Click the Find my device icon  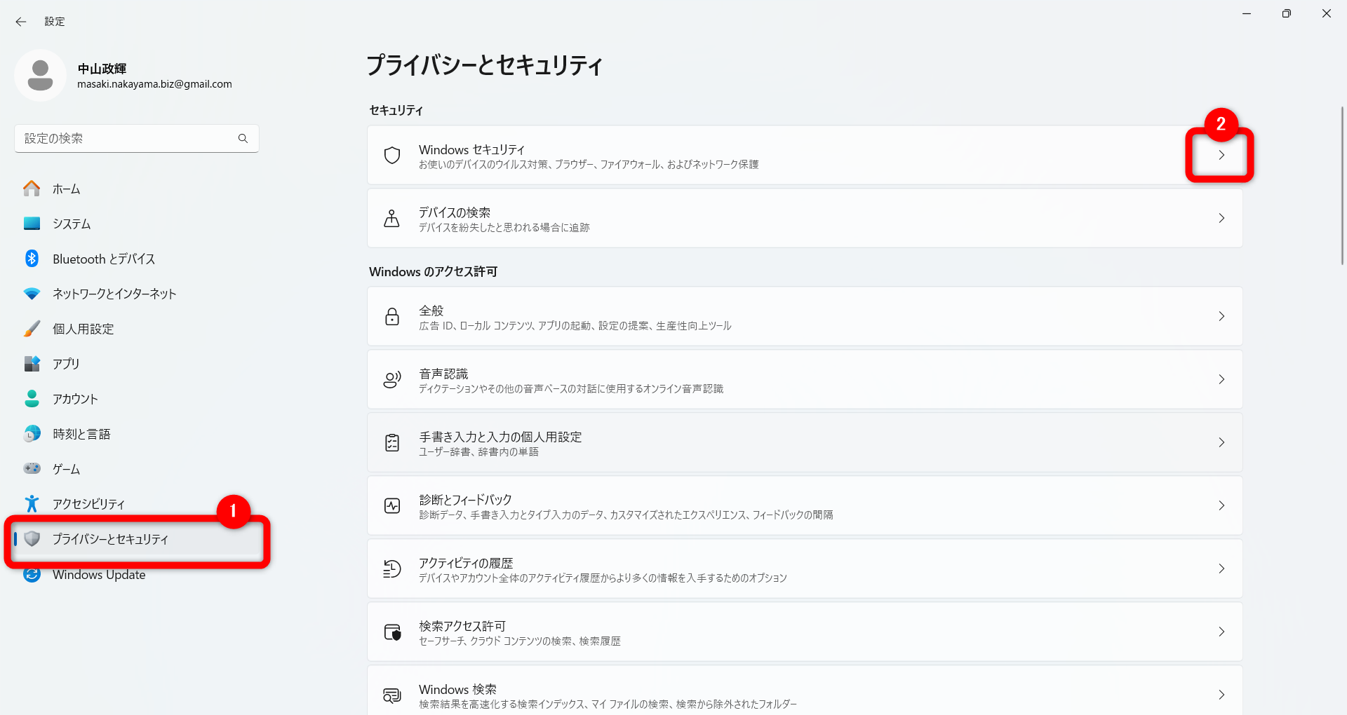tap(392, 219)
